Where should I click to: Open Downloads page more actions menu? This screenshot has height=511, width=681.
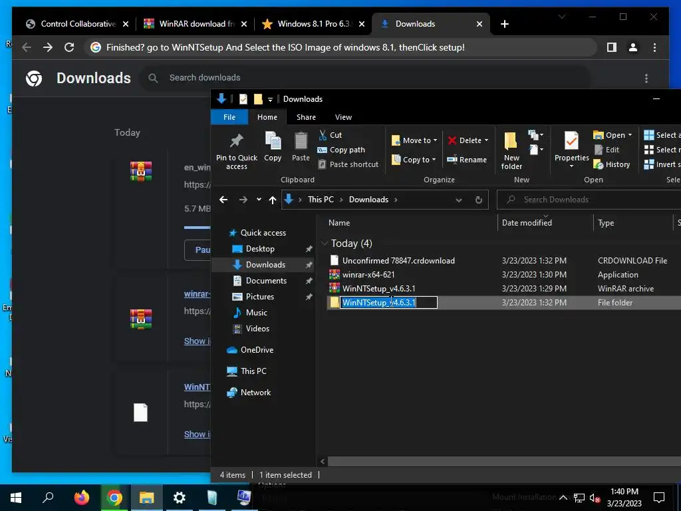646,79
